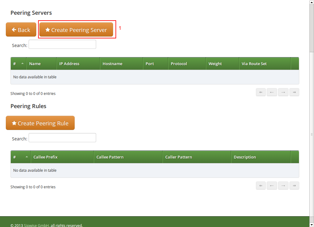Screen dimensions: 314x227
Task: Focus the Peering Servers search field
Action: (62, 44)
